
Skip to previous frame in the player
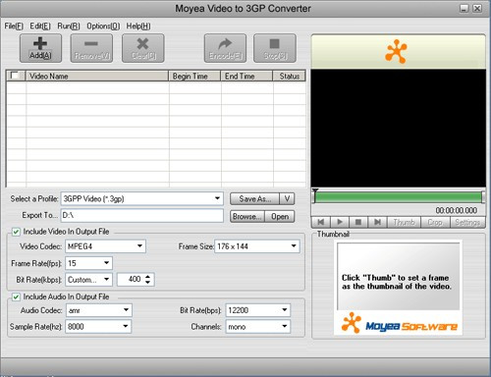point(321,222)
